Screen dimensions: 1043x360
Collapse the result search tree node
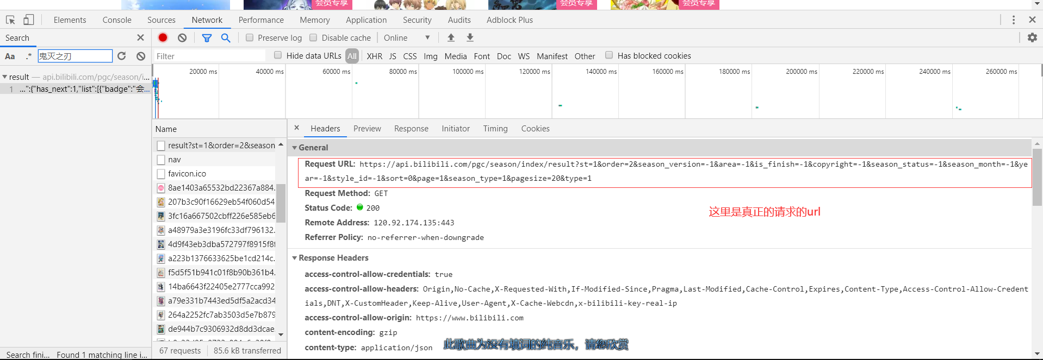click(x=5, y=77)
